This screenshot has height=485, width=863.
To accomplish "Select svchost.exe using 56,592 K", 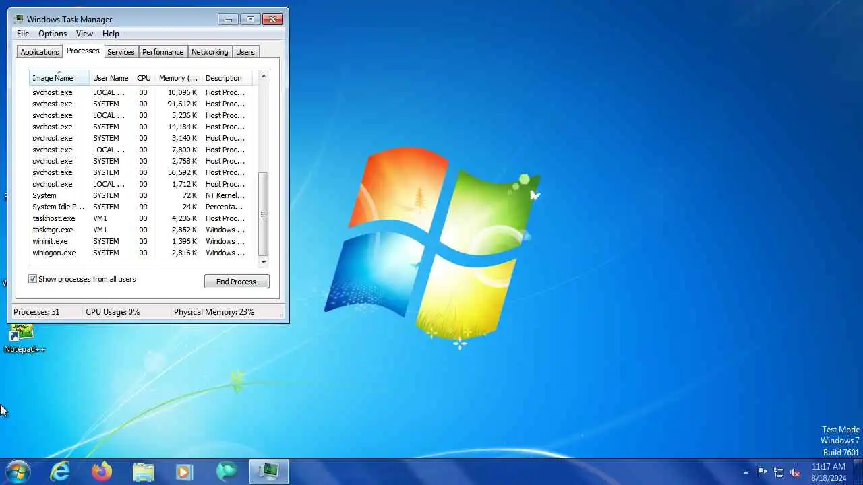I will pos(142,172).
